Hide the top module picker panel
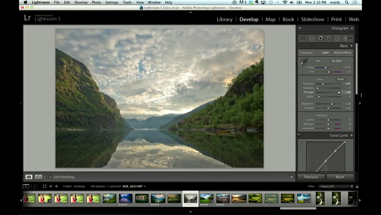This screenshot has height=215, width=381. pyautogui.click(x=190, y=12)
